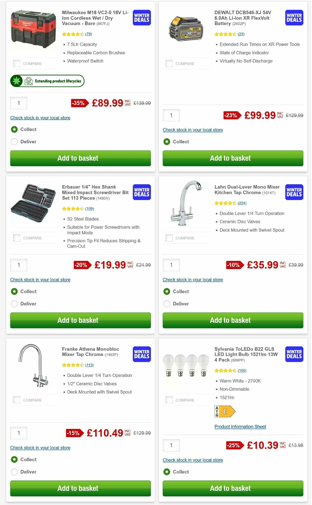Check stock in your local store for the DEWALT battery
Viewport: 312px width, 505px height.
click(x=193, y=130)
